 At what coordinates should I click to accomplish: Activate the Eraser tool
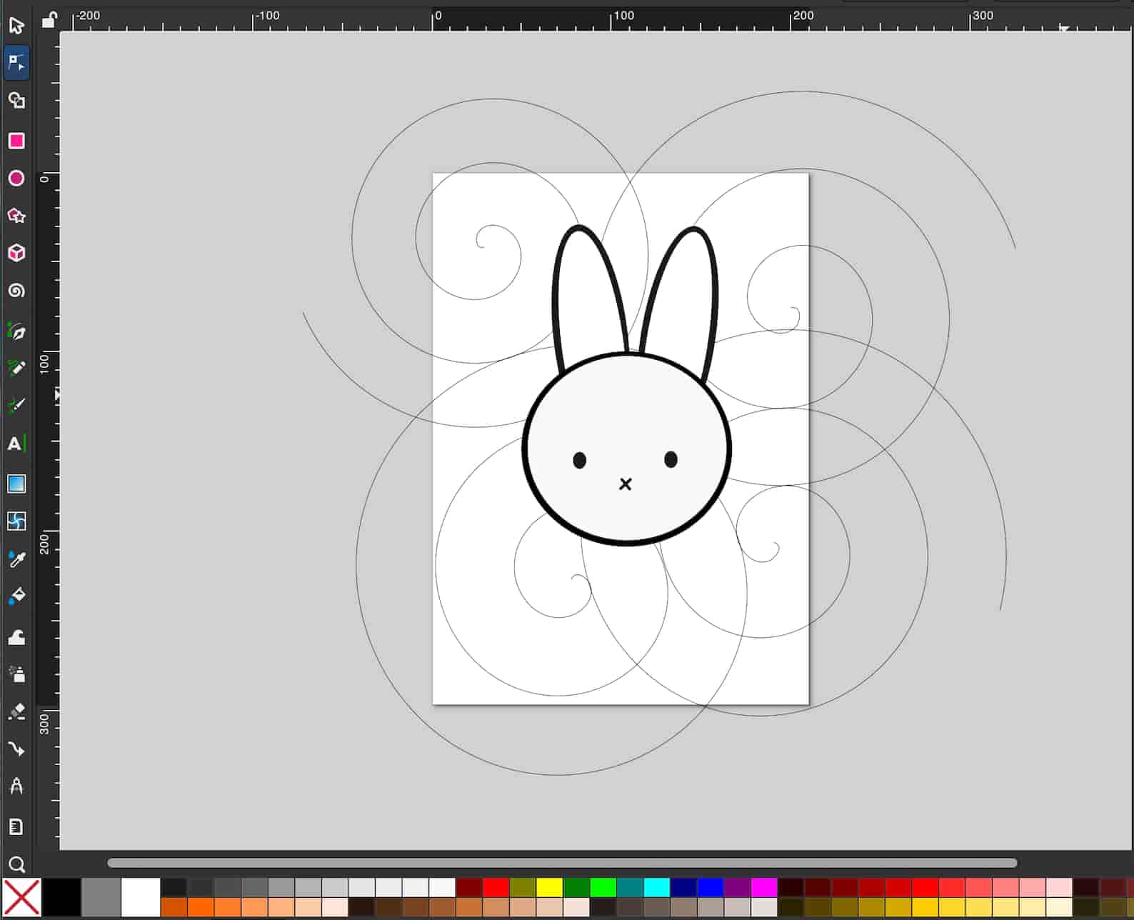[x=16, y=711]
